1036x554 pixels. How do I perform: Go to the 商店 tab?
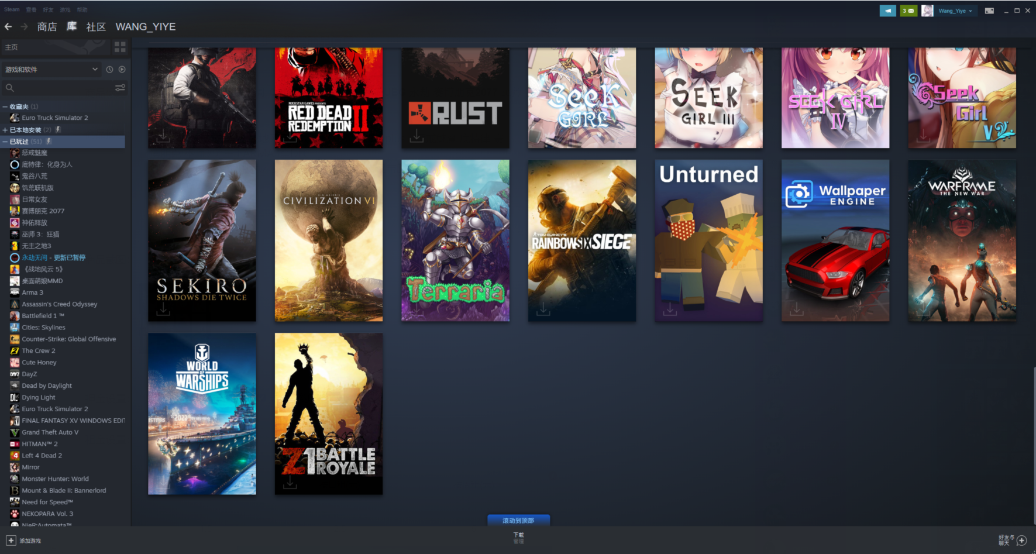[x=47, y=27]
